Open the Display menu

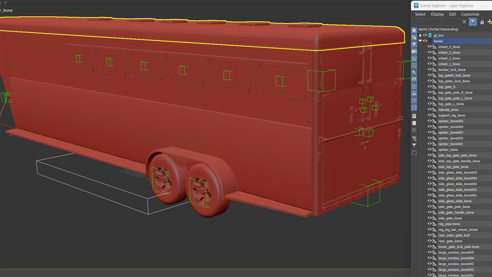(437, 14)
